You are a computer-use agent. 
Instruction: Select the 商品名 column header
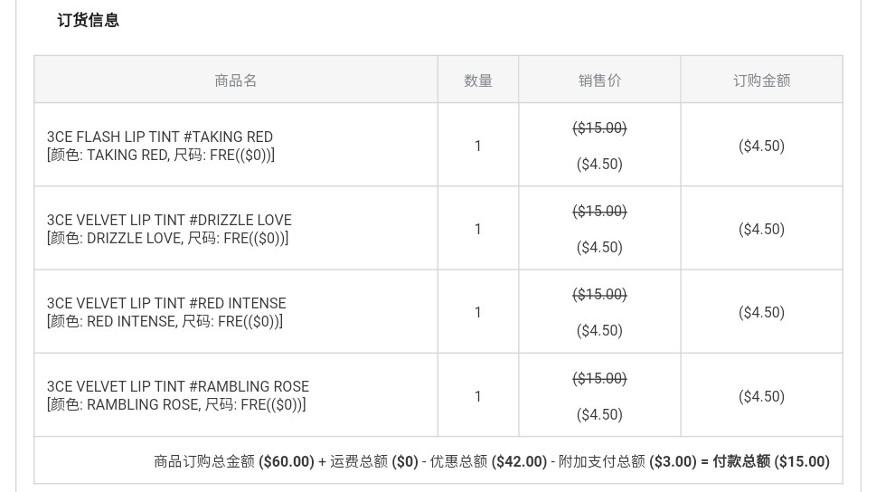tap(236, 80)
